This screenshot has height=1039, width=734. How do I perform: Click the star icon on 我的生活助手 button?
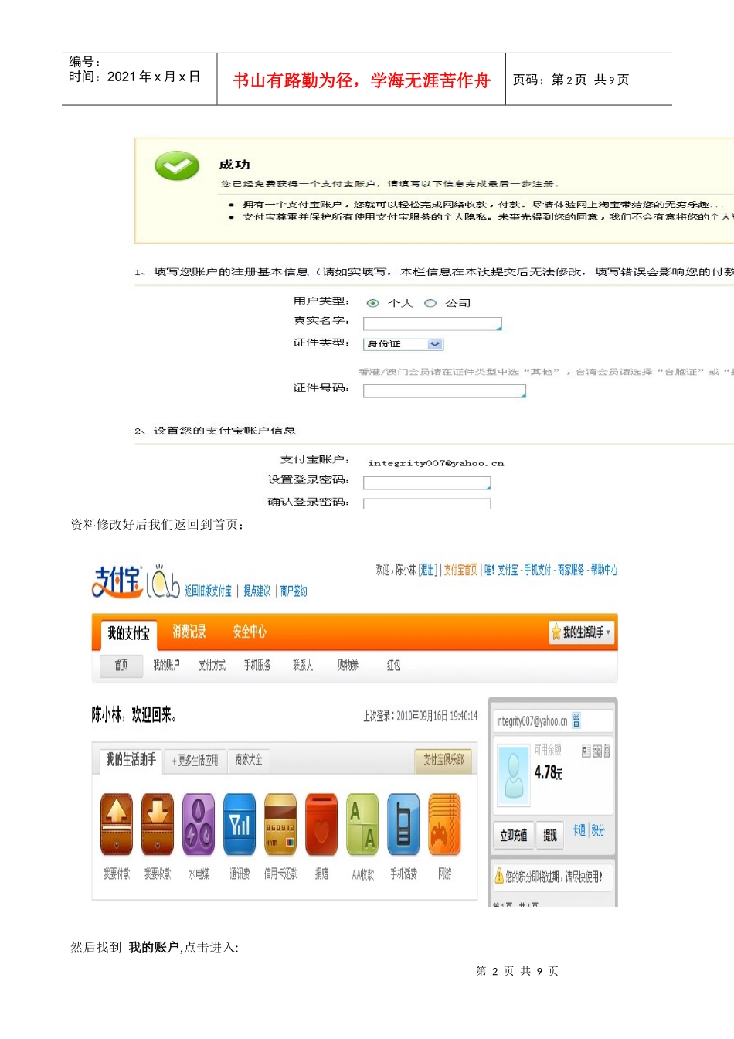[556, 632]
